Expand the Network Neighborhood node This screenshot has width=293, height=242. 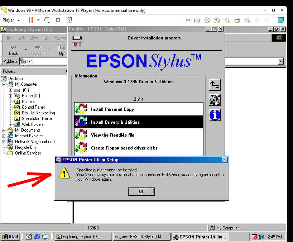pyautogui.click(x=4, y=142)
